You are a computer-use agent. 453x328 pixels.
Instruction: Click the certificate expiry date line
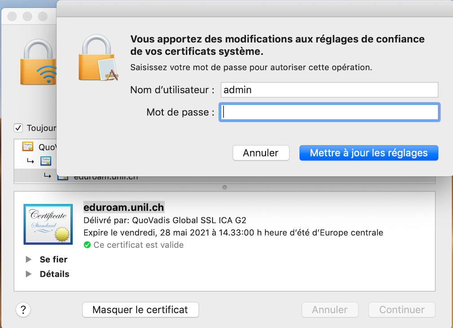pos(233,233)
